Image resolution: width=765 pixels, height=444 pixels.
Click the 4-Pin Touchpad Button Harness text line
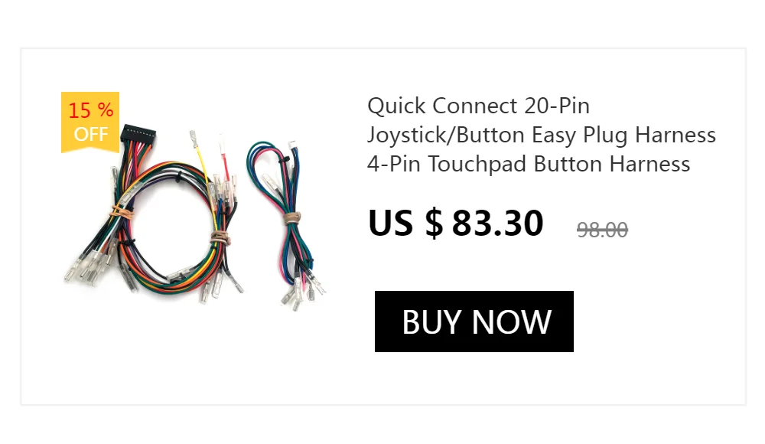coord(529,164)
